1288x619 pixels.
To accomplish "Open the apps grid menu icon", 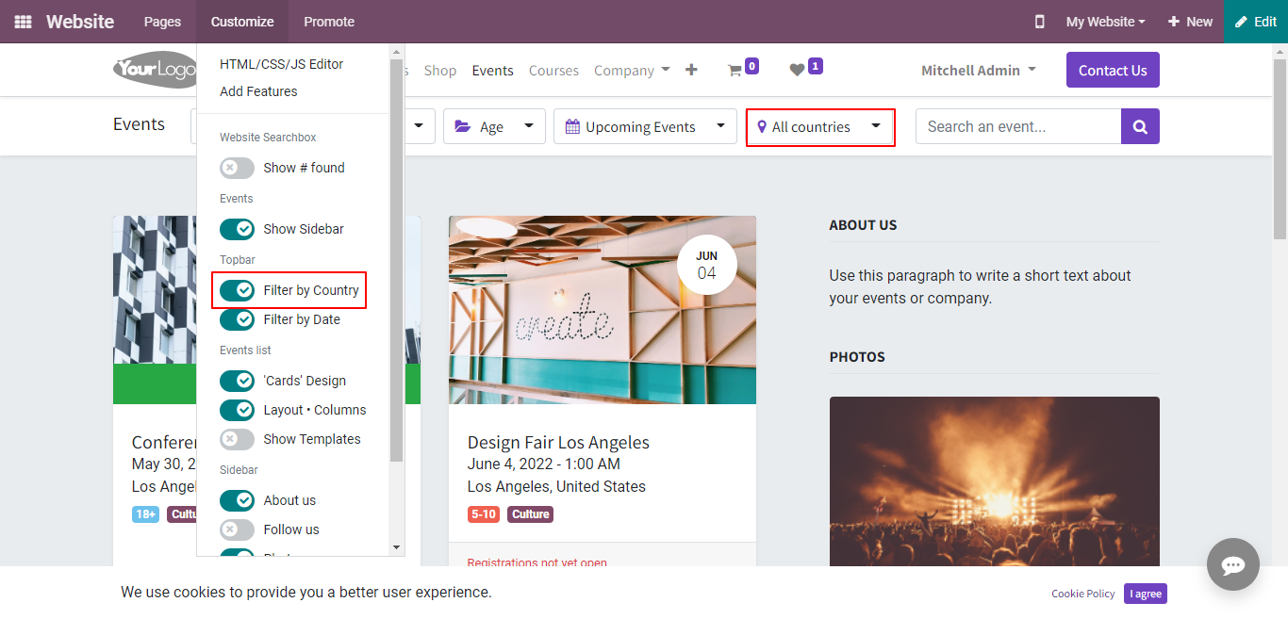I will click(23, 22).
